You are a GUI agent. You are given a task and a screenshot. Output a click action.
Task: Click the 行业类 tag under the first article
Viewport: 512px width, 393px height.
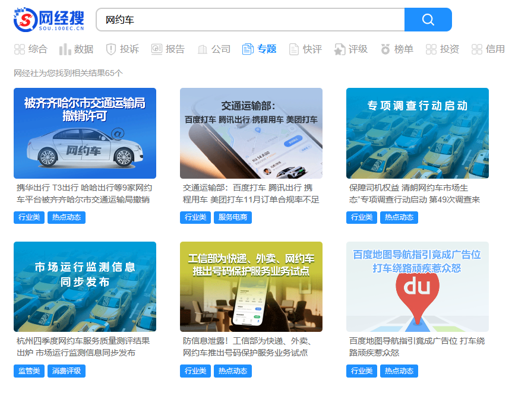point(29,217)
